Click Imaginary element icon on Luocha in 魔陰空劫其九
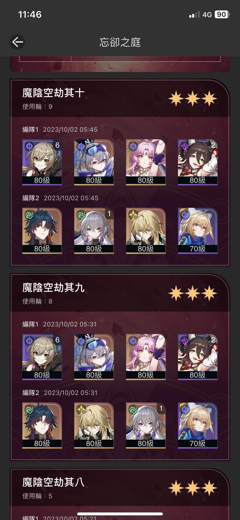 click(81, 409)
